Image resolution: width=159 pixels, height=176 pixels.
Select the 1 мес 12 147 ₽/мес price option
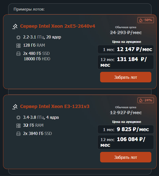click(x=125, y=50)
